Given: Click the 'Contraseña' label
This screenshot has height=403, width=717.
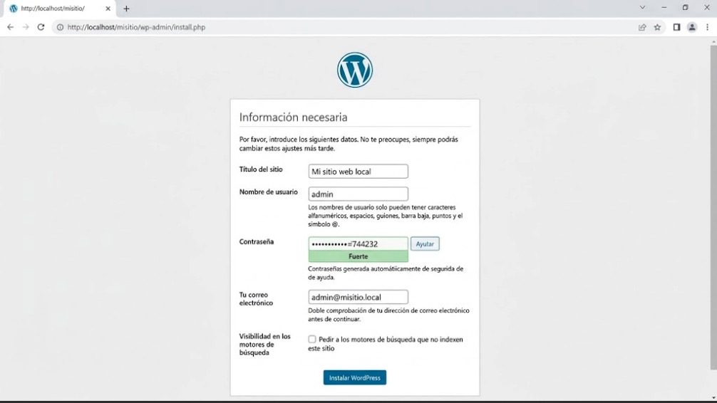Looking at the screenshot, I should coord(257,241).
